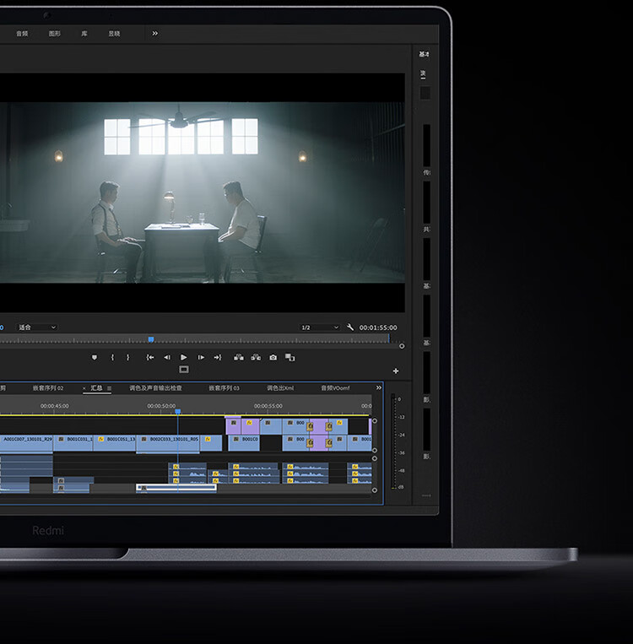Open the button editor plus icon
The height and width of the screenshot is (644, 633).
coord(396,371)
